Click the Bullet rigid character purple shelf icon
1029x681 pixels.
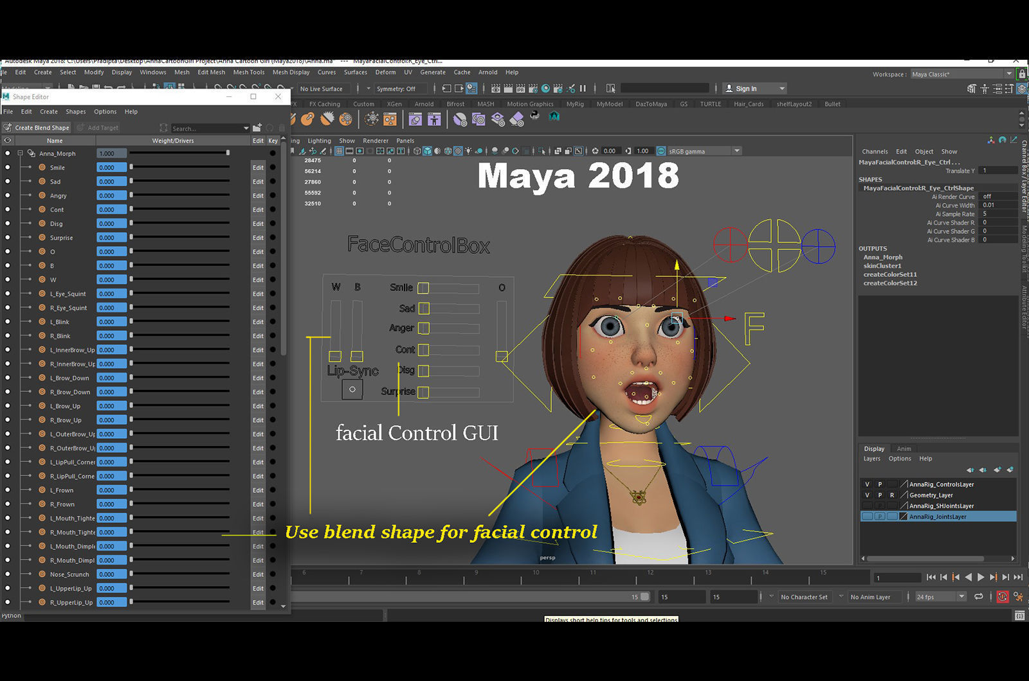click(434, 119)
